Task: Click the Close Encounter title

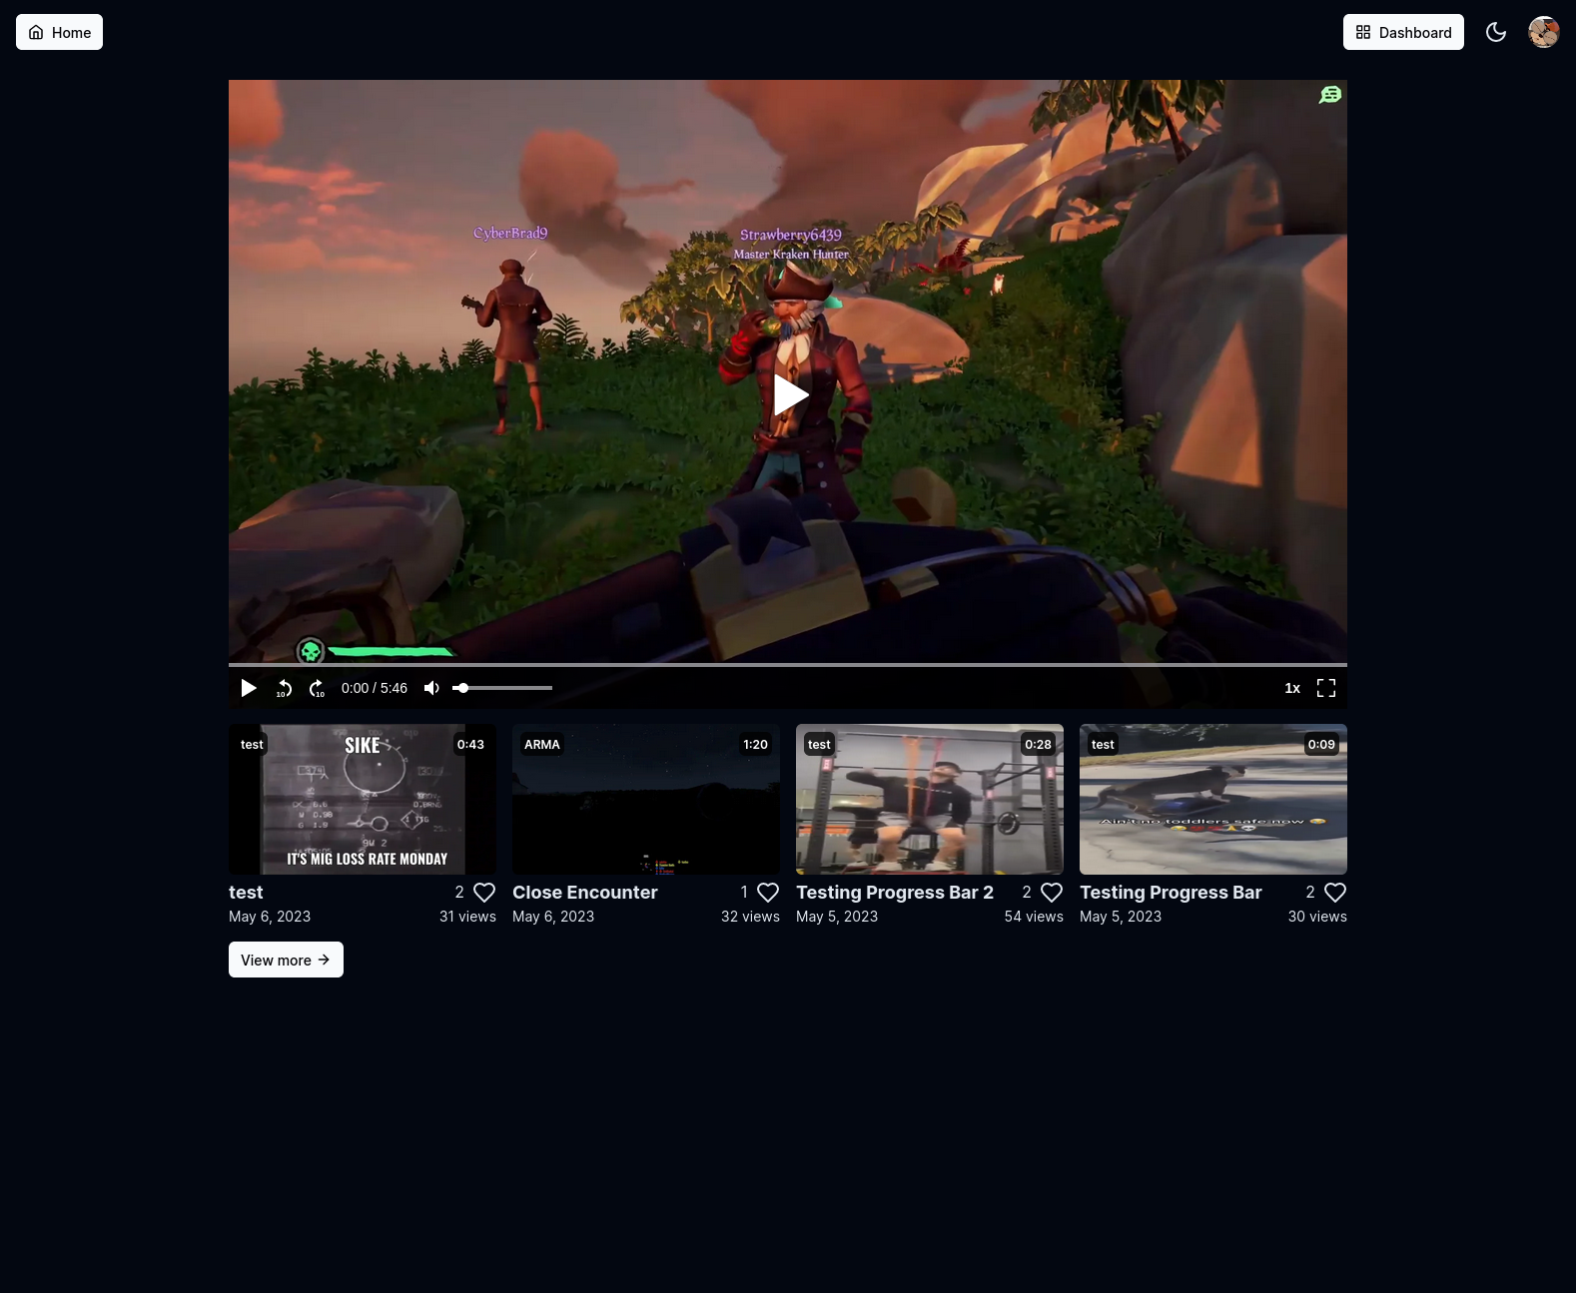Action: [585, 893]
